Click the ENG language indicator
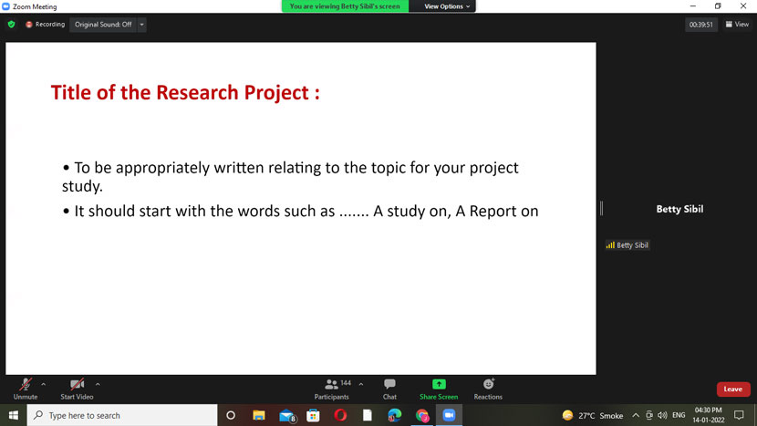The height and width of the screenshot is (426, 757). pos(679,415)
